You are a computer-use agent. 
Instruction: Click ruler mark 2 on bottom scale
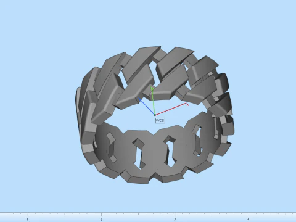coord(101,219)
